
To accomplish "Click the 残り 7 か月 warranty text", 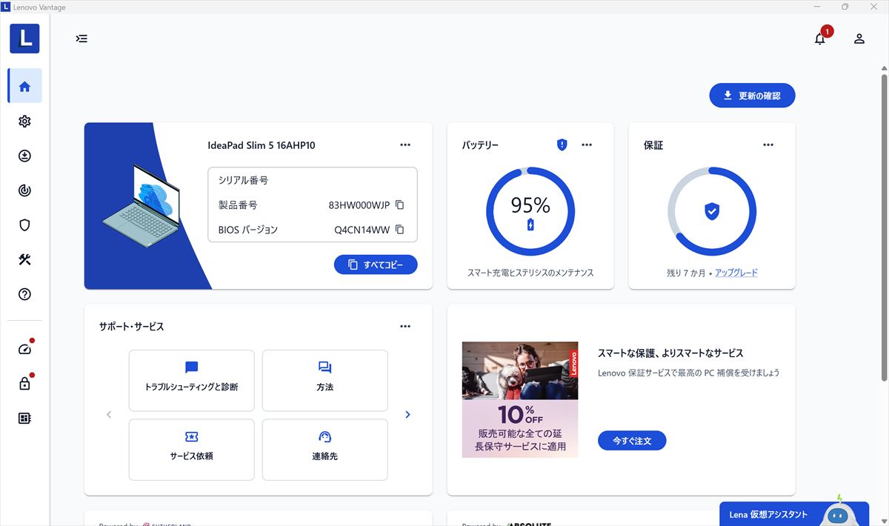I will click(x=685, y=273).
